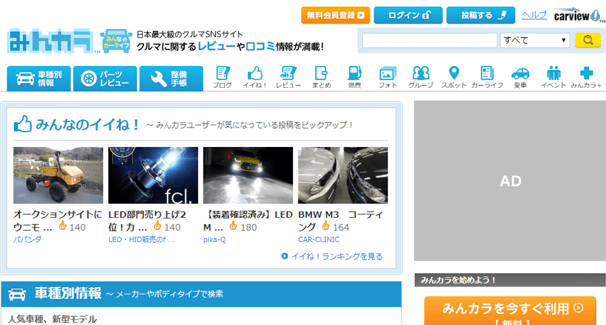Open the 燃費 fuel pump icon
606x325 pixels.
(x=354, y=78)
